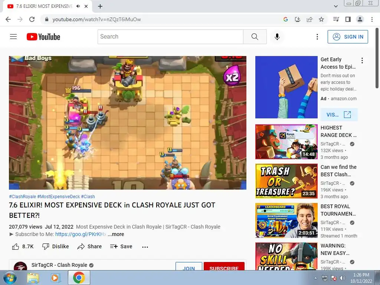The height and width of the screenshot is (285, 380).
Task: Like the video with thumbs-up 8.7K
Action: pos(23,246)
